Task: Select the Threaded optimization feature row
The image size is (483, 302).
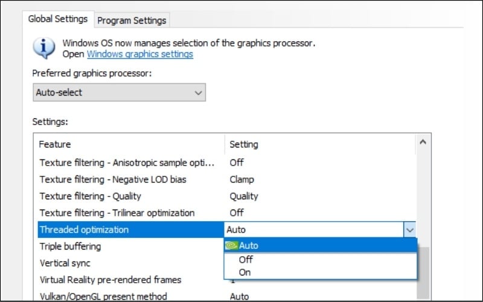Action: (84, 230)
